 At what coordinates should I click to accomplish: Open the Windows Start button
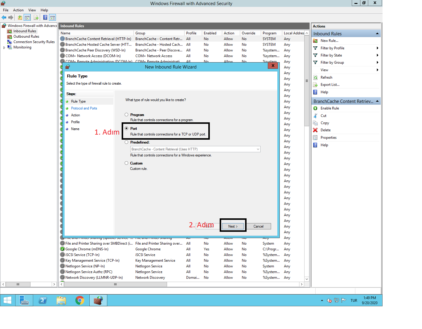coord(7,300)
